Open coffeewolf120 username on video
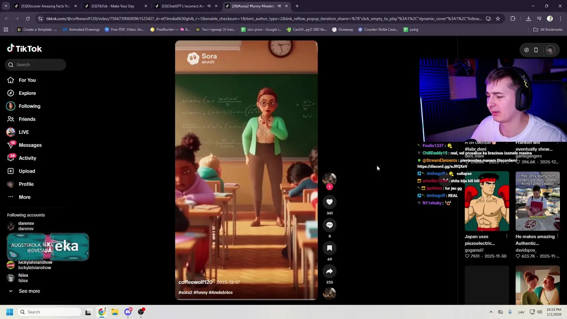This screenshot has width=567, height=319. click(195, 282)
